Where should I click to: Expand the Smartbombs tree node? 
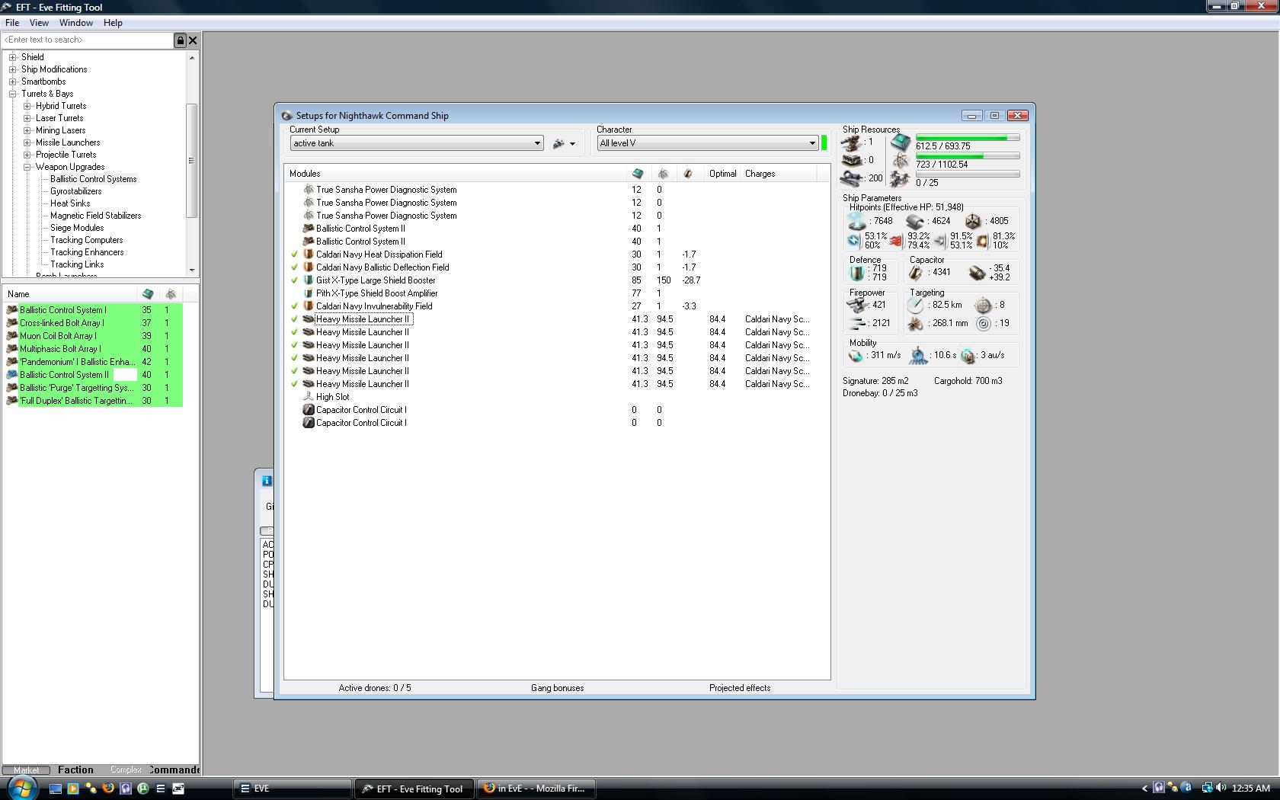tap(12, 82)
